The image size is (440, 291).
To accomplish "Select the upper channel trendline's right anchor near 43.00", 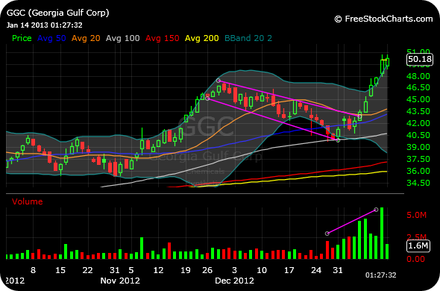I will tap(359, 116).
